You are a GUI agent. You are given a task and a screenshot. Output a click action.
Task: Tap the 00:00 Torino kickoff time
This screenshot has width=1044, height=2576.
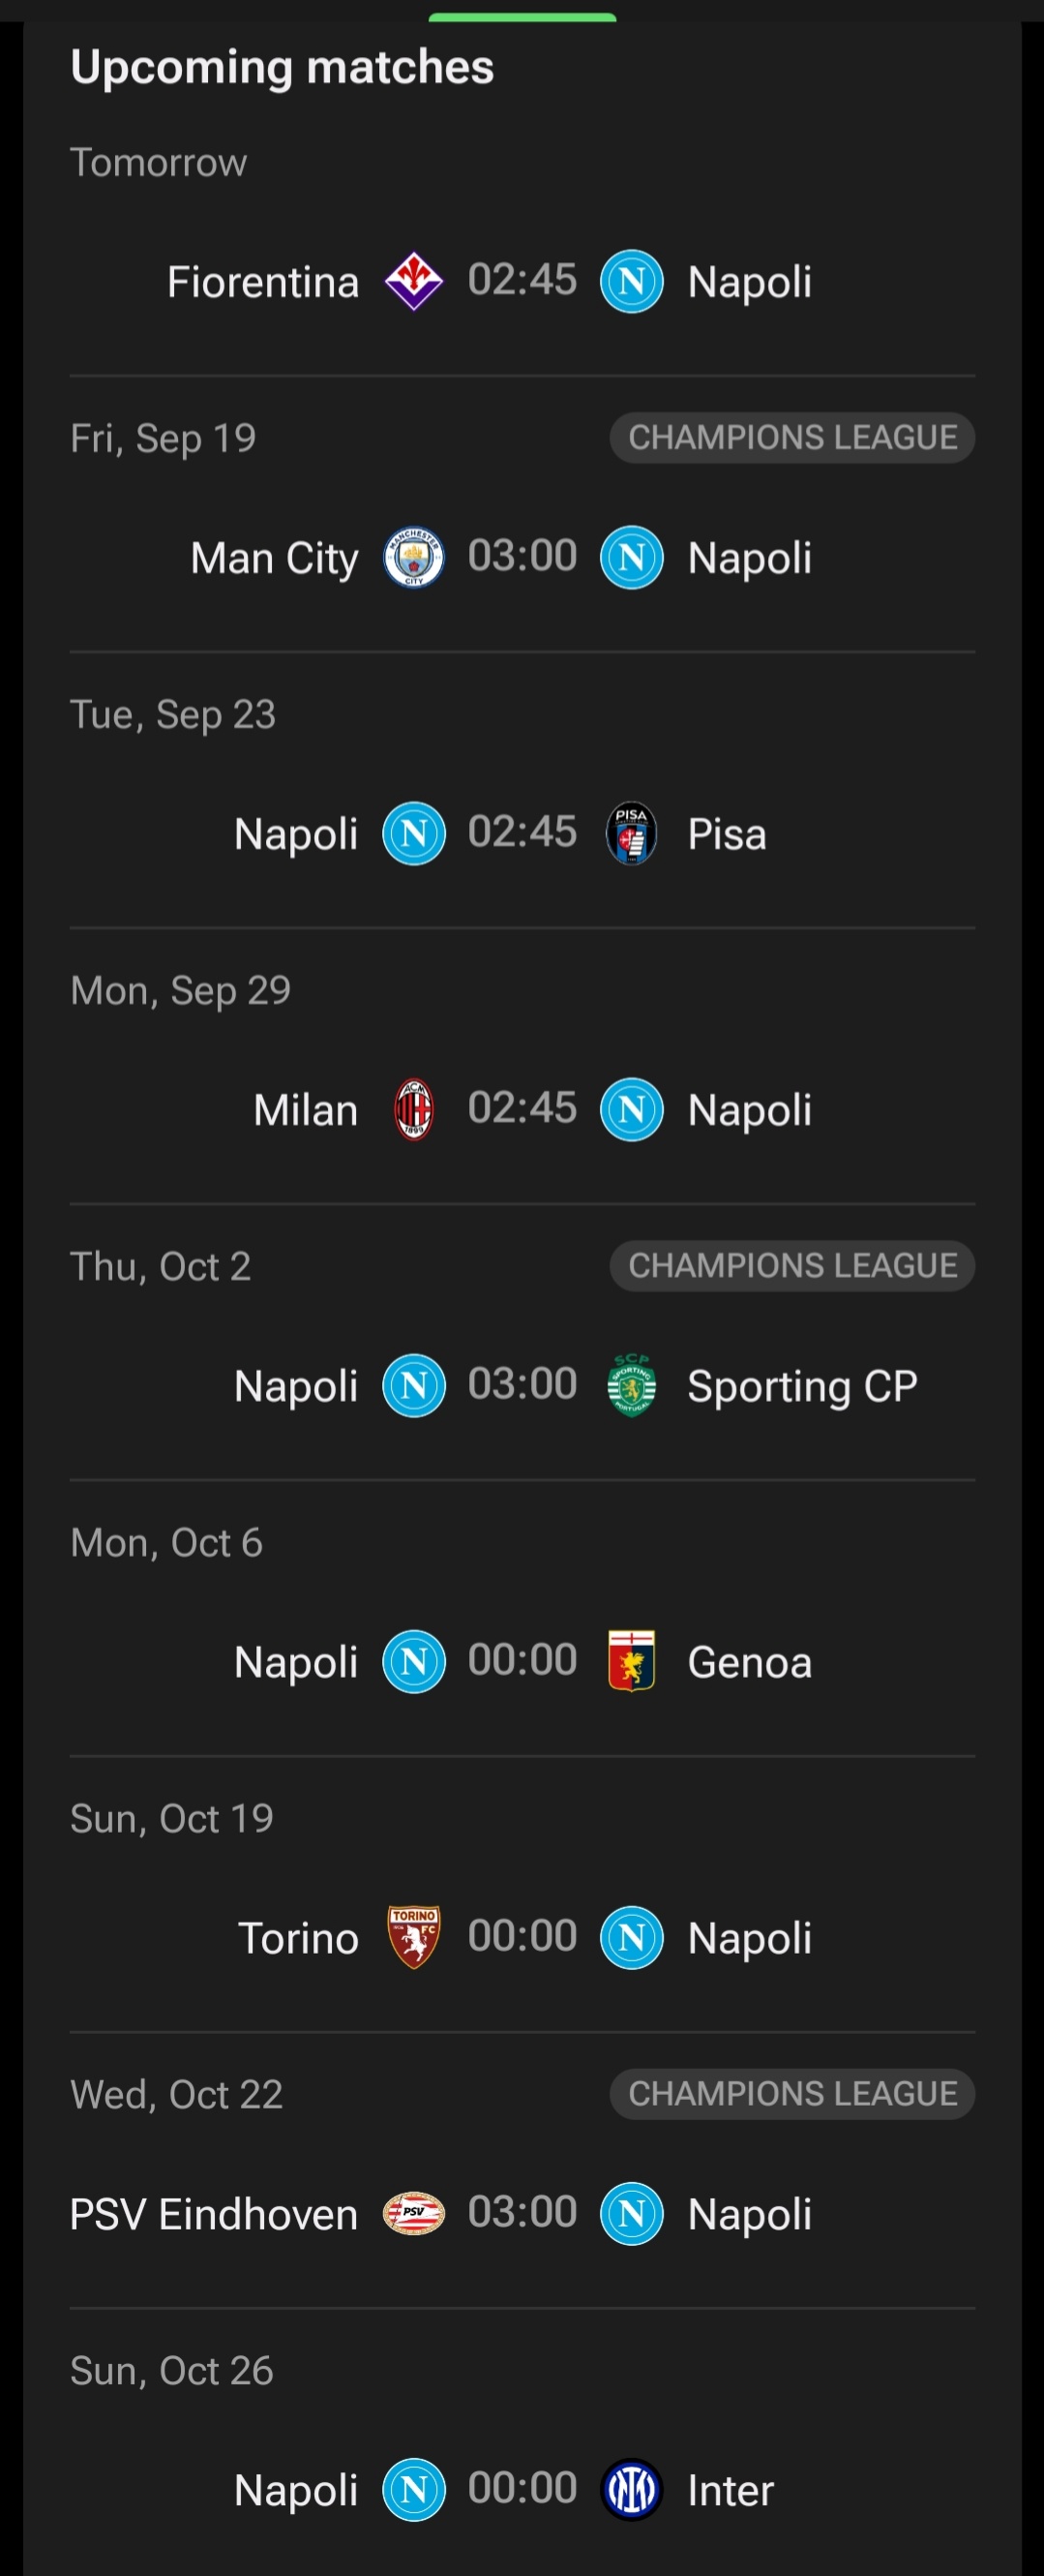(522, 1936)
